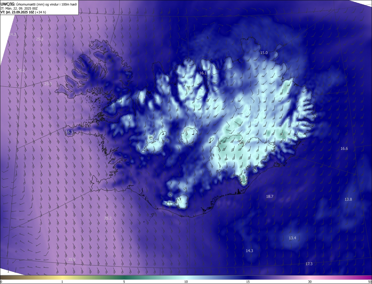Click the 13.4 value label
The width and height of the screenshot is (372, 284).
coord(292,238)
